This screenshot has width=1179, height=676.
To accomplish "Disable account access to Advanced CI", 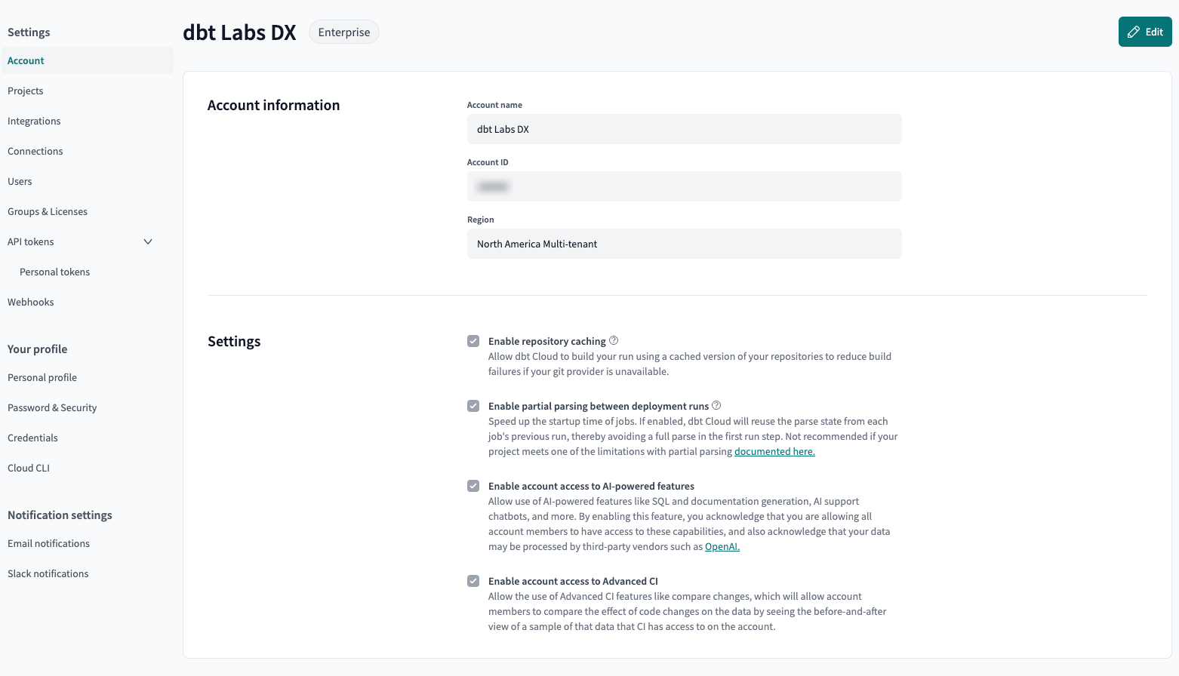I will pyautogui.click(x=473, y=580).
